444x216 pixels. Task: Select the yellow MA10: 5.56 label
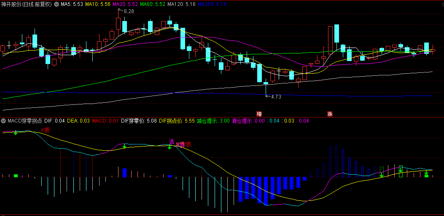point(98,4)
